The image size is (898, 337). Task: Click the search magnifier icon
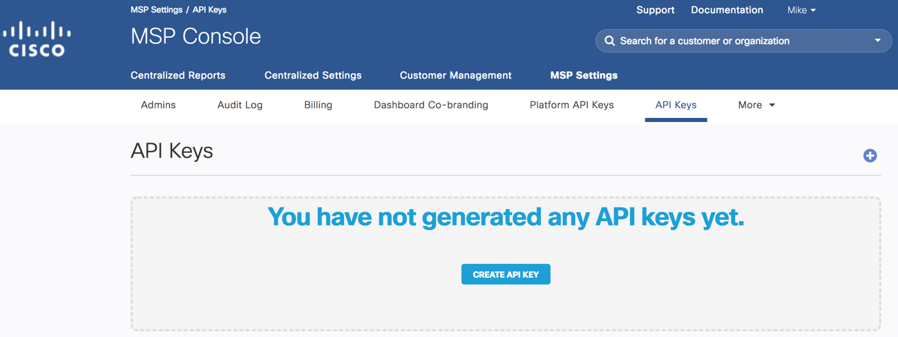[x=609, y=41]
